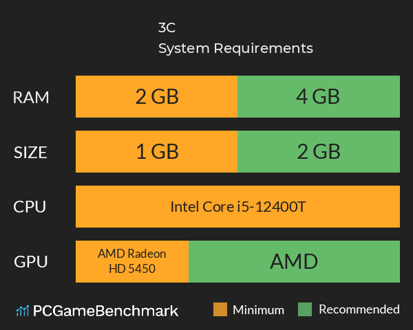The width and height of the screenshot is (413, 330).
Task: Click the green AMD recommended GPU bar
Action: [294, 261]
